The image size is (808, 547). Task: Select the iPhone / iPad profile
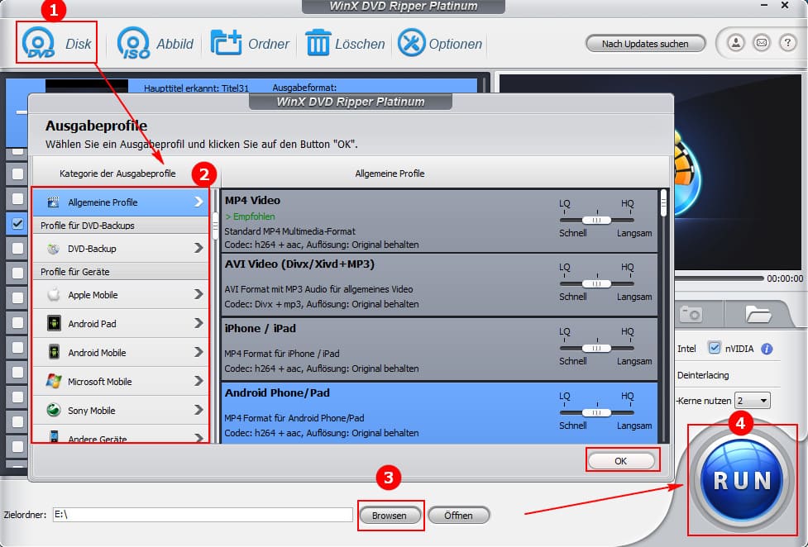439,350
